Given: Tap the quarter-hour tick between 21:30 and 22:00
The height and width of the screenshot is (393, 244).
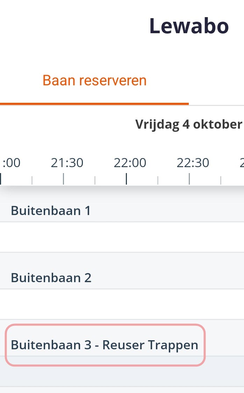Looking at the screenshot, I should coord(95,180).
